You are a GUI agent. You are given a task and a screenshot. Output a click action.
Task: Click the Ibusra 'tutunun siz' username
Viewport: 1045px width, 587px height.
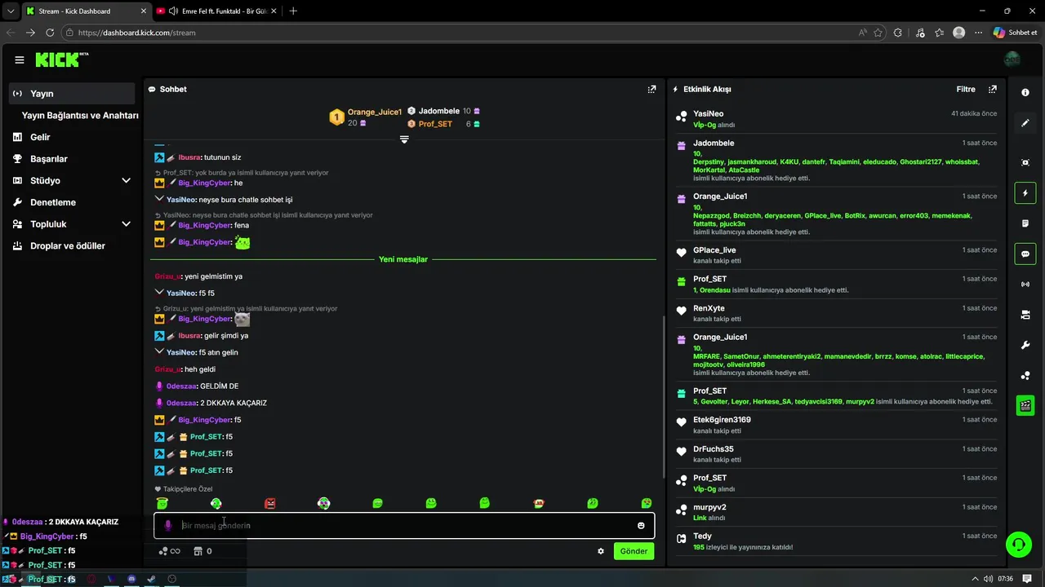click(x=189, y=157)
